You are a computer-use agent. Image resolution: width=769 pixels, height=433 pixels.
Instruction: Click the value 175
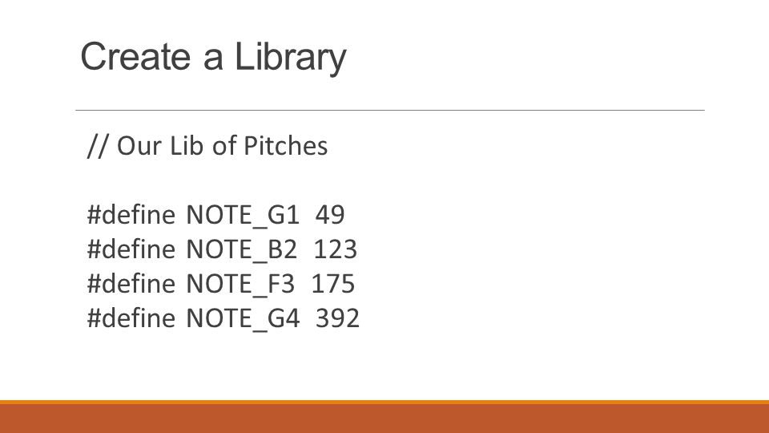tap(333, 283)
